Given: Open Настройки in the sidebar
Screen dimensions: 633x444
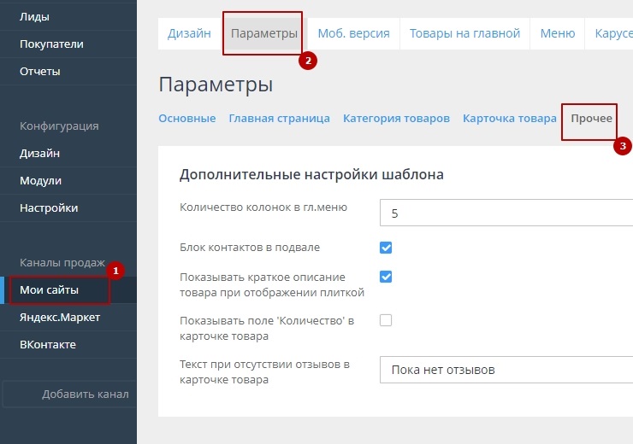Looking at the screenshot, I should [49, 207].
